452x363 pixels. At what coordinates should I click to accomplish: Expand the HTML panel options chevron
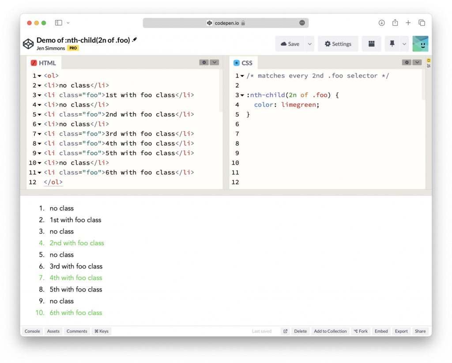(215, 62)
